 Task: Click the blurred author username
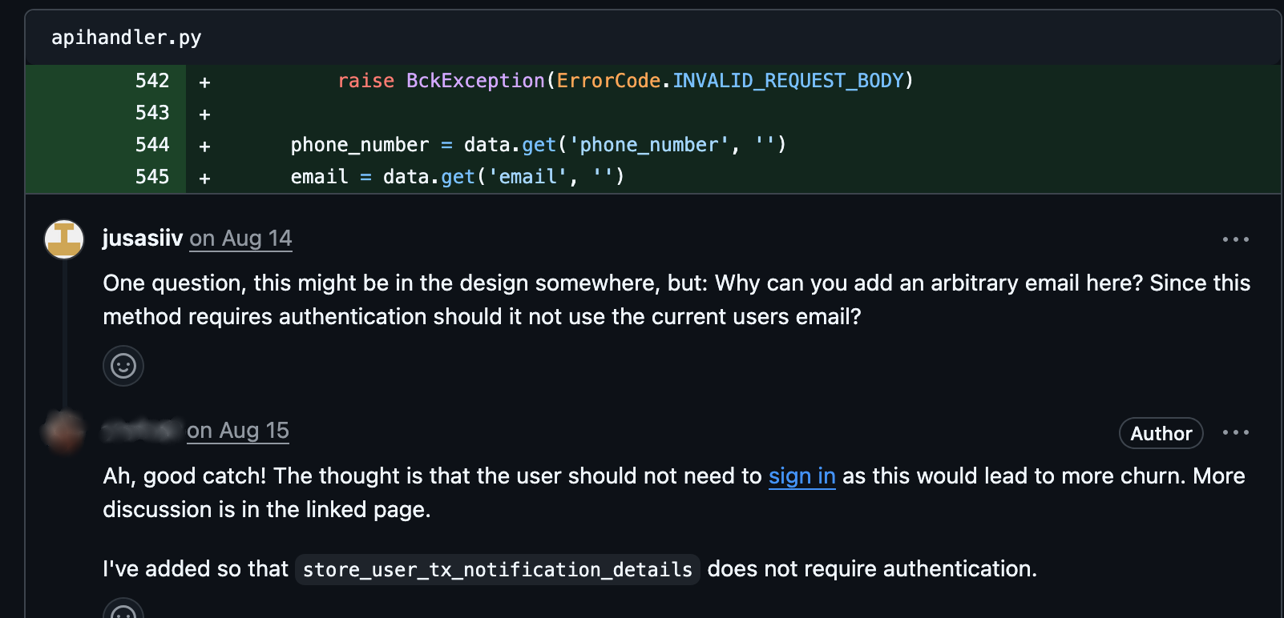pyautogui.click(x=142, y=431)
